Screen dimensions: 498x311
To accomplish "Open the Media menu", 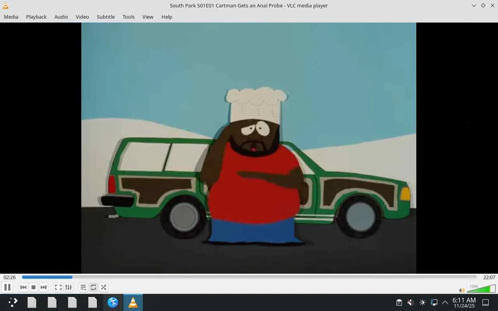I will [11, 17].
